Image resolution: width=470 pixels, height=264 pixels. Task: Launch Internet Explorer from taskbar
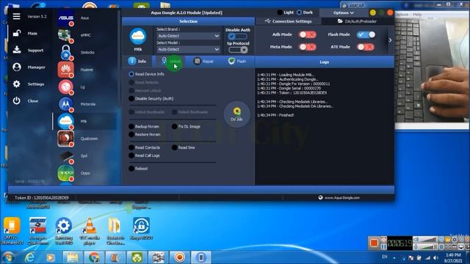click(29, 257)
